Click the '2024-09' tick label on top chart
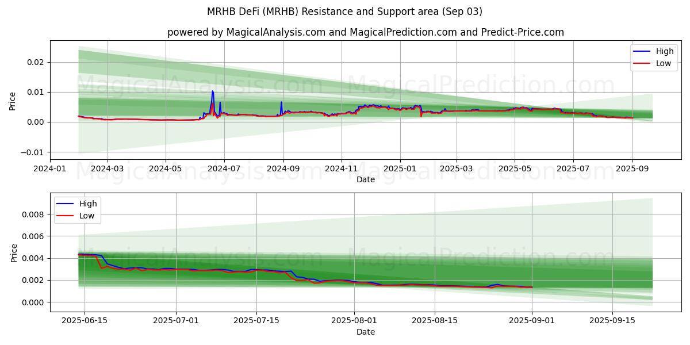Image resolution: width=690 pixels, height=345 pixels. [283, 168]
